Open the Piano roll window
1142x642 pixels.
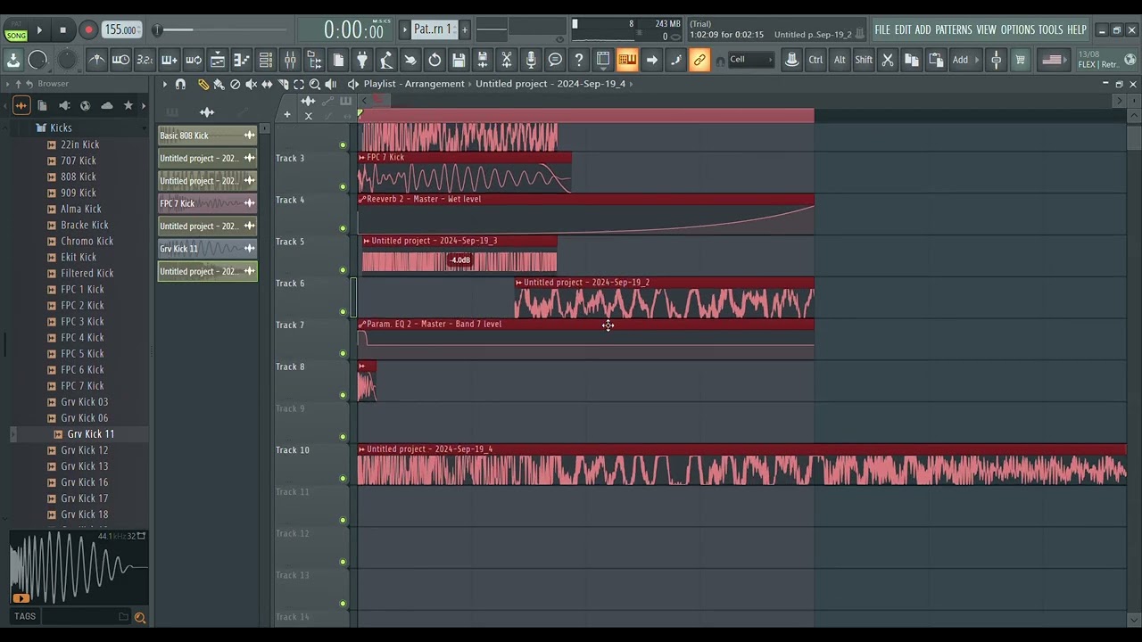(242, 60)
